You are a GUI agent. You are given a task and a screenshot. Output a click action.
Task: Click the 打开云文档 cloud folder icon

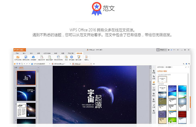click(18, 57)
